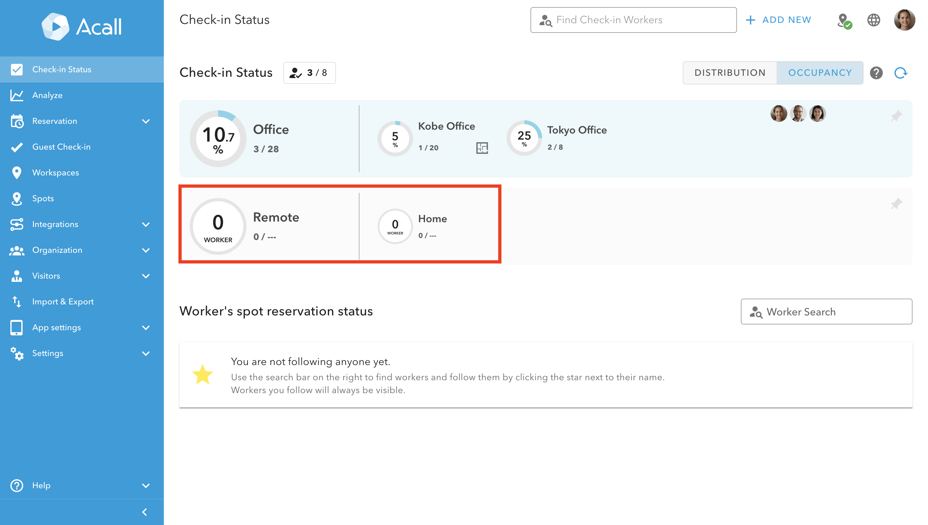Open Kobe Office floor map icon
Image resolution: width=928 pixels, height=525 pixels.
point(482,148)
